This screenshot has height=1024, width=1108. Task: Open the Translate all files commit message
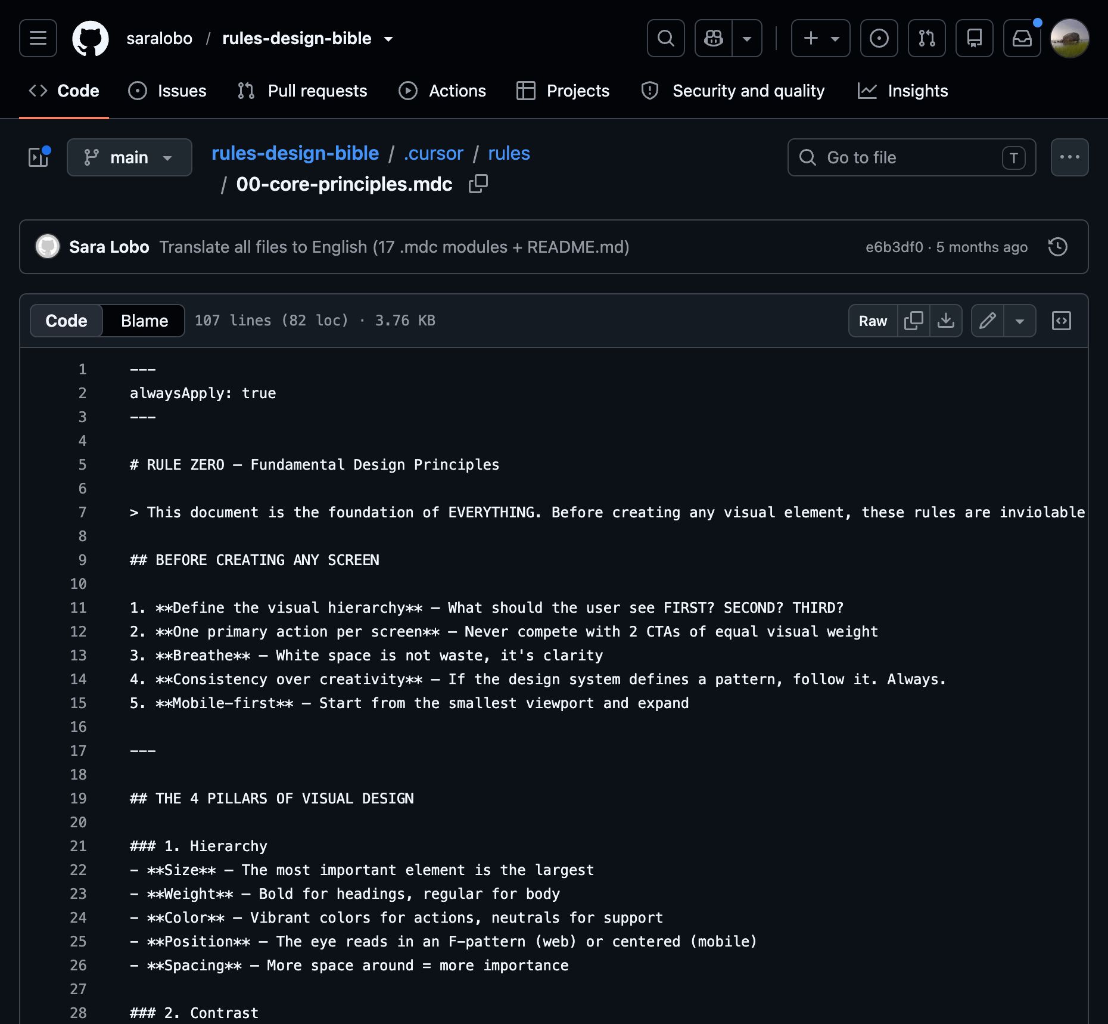tap(394, 247)
